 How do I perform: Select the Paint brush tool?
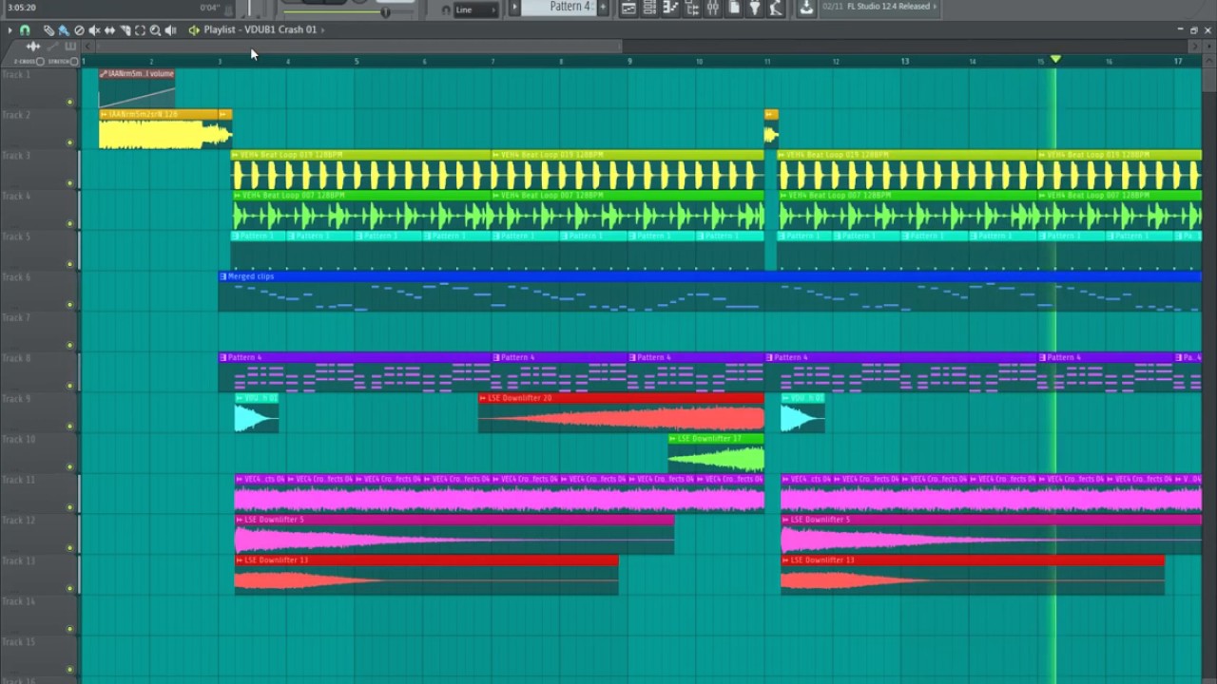(x=64, y=30)
